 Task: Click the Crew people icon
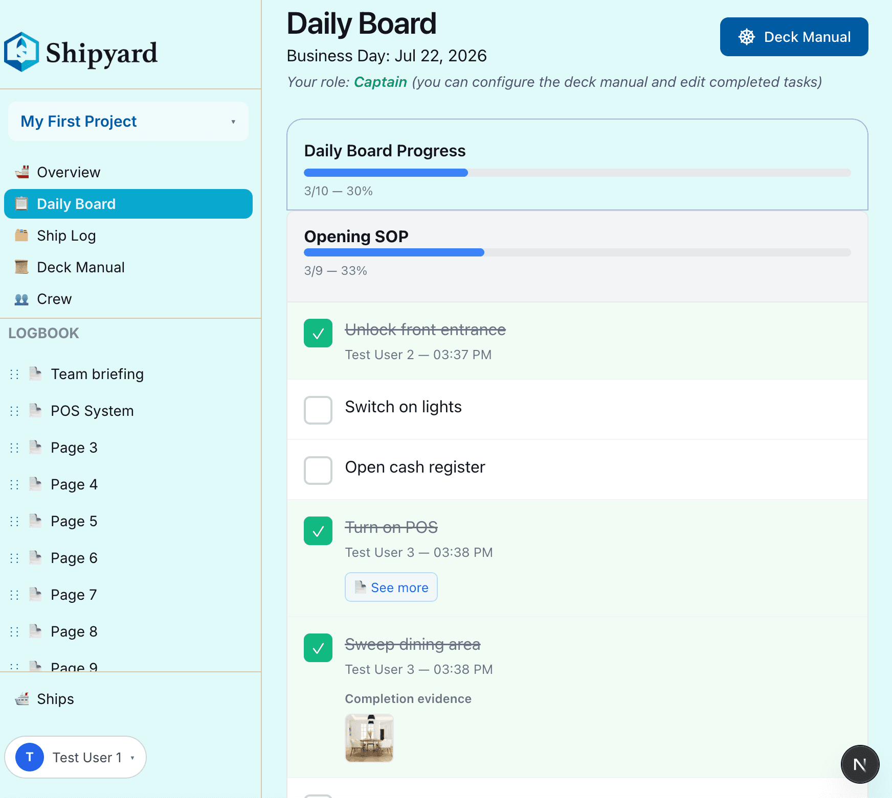[21, 299]
